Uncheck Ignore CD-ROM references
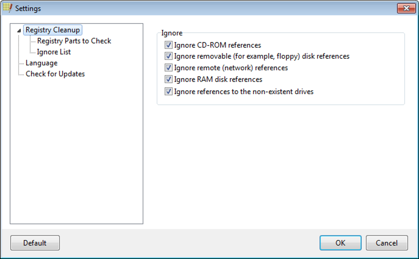The height and width of the screenshot is (259, 419). coord(168,45)
